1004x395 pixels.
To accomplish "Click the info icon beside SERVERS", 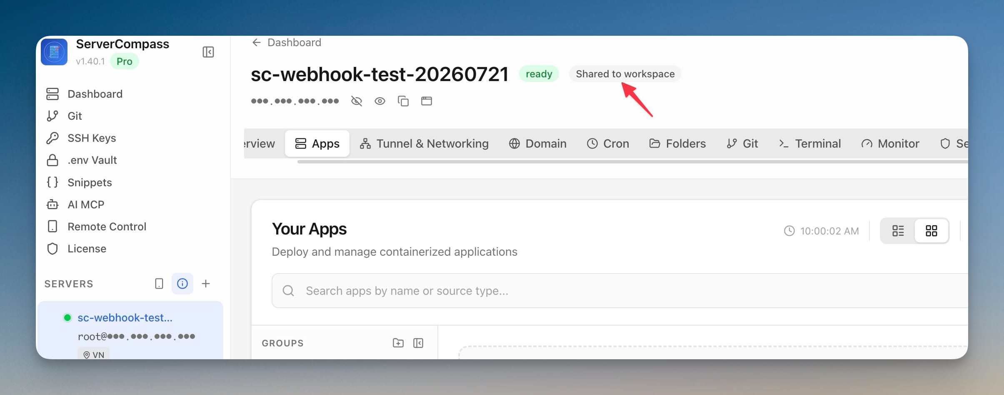I will click(x=182, y=284).
